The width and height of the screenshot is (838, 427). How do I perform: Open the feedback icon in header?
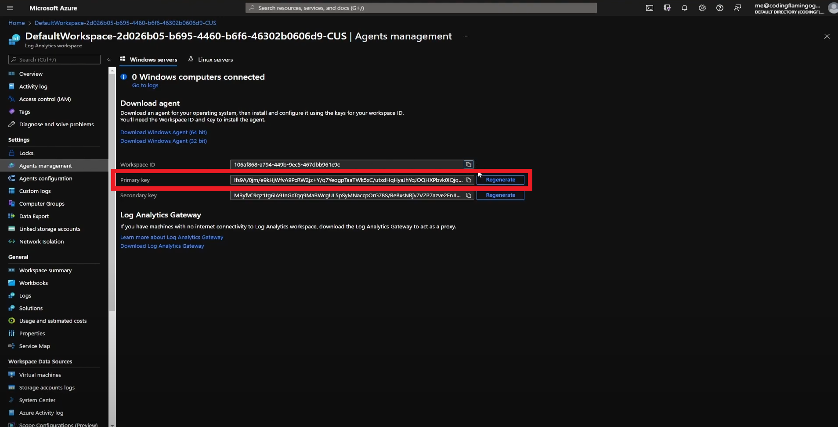coord(737,8)
